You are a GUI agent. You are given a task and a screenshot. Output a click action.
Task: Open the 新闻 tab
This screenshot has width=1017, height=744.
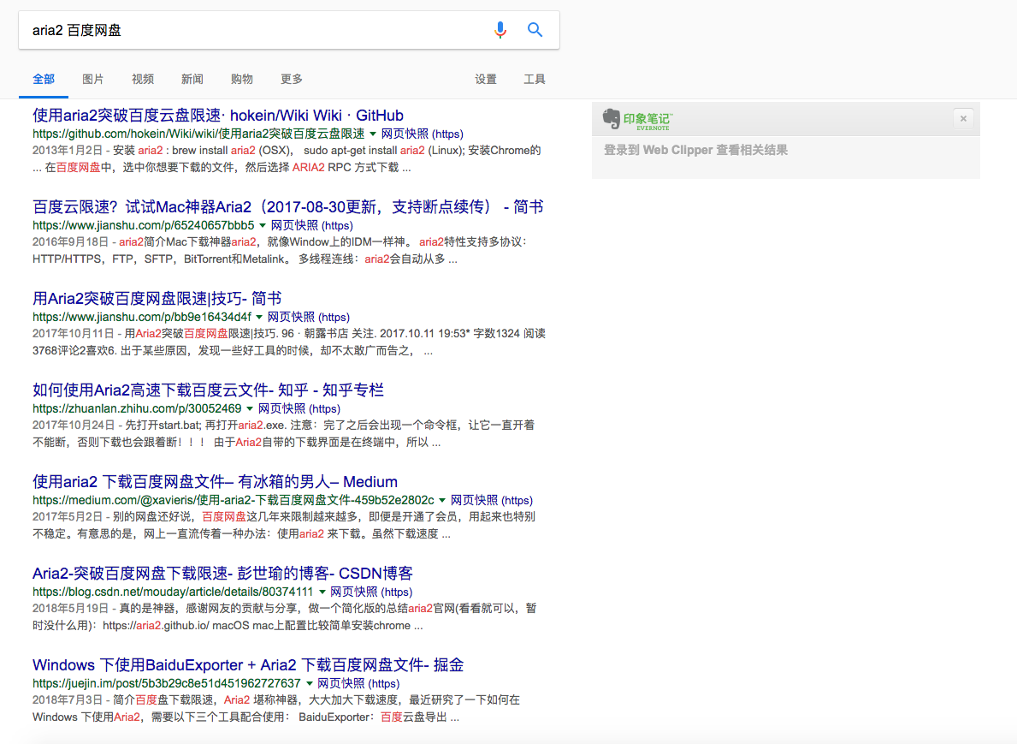tap(192, 80)
